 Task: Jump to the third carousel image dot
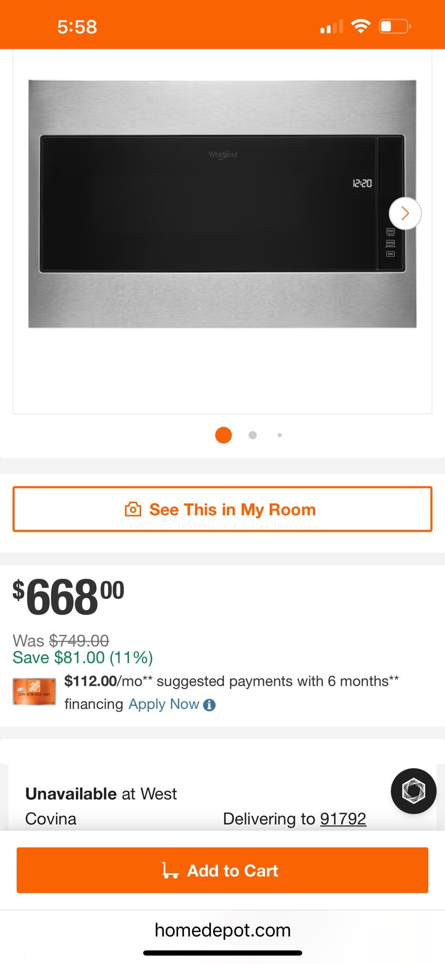coord(279,435)
